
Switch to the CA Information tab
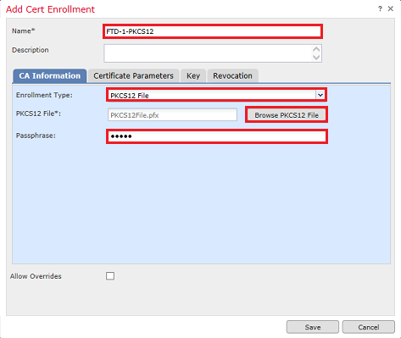[x=50, y=75]
